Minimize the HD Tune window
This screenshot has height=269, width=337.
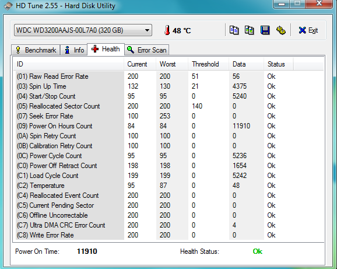tap(282, 4)
